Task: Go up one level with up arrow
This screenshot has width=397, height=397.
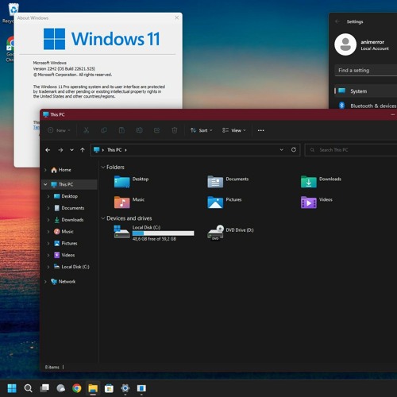Action: [x=83, y=150]
